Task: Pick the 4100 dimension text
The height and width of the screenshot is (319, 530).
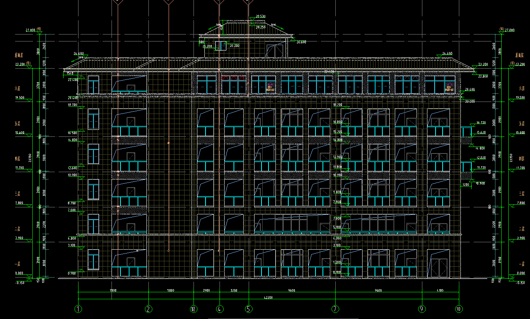Action: point(440,290)
